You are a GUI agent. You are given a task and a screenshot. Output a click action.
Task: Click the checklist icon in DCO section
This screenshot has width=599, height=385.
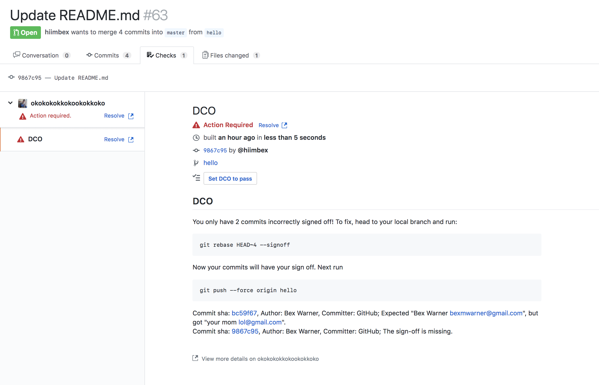[x=197, y=178]
